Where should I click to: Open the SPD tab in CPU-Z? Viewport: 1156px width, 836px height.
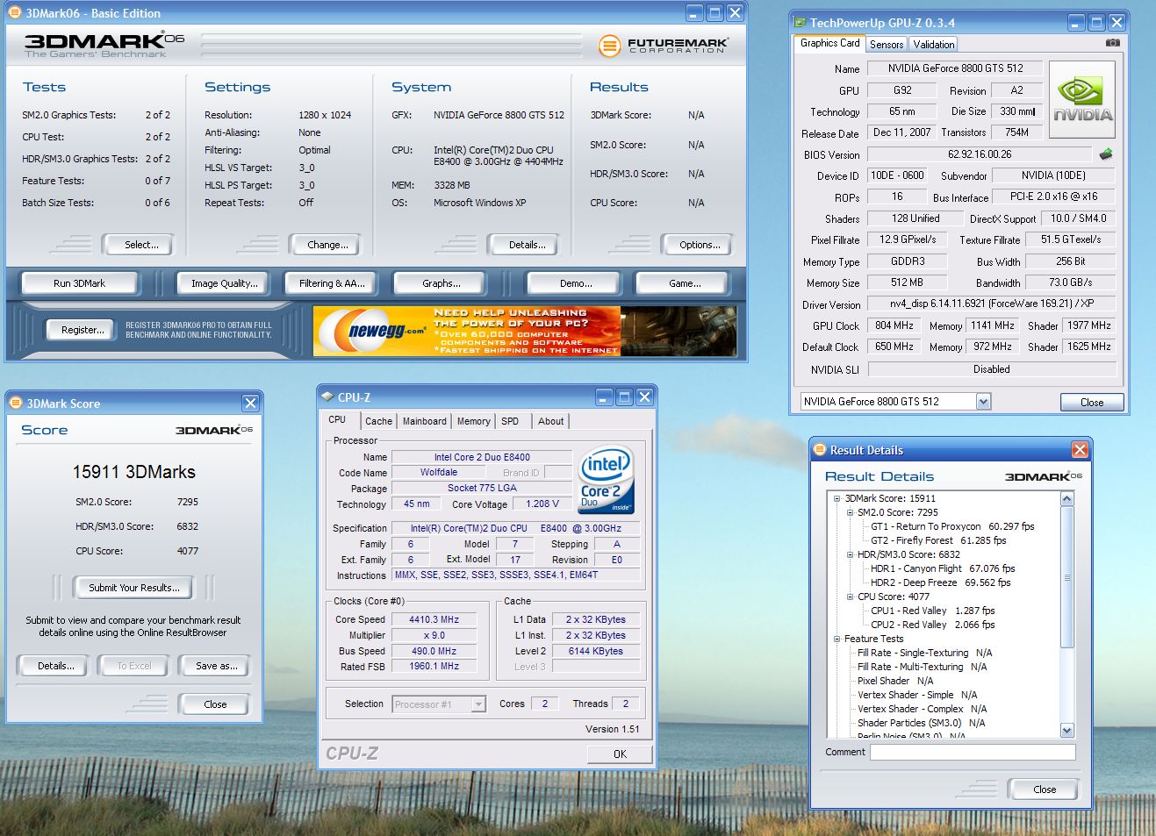[510, 421]
